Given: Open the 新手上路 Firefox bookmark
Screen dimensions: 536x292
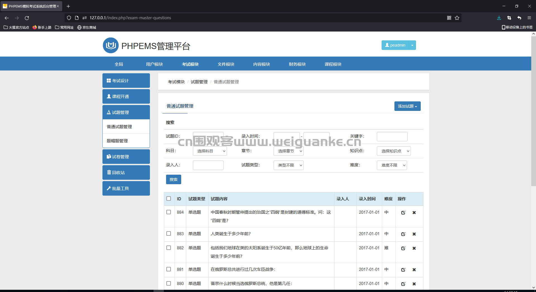Looking at the screenshot, I should tap(42, 27).
